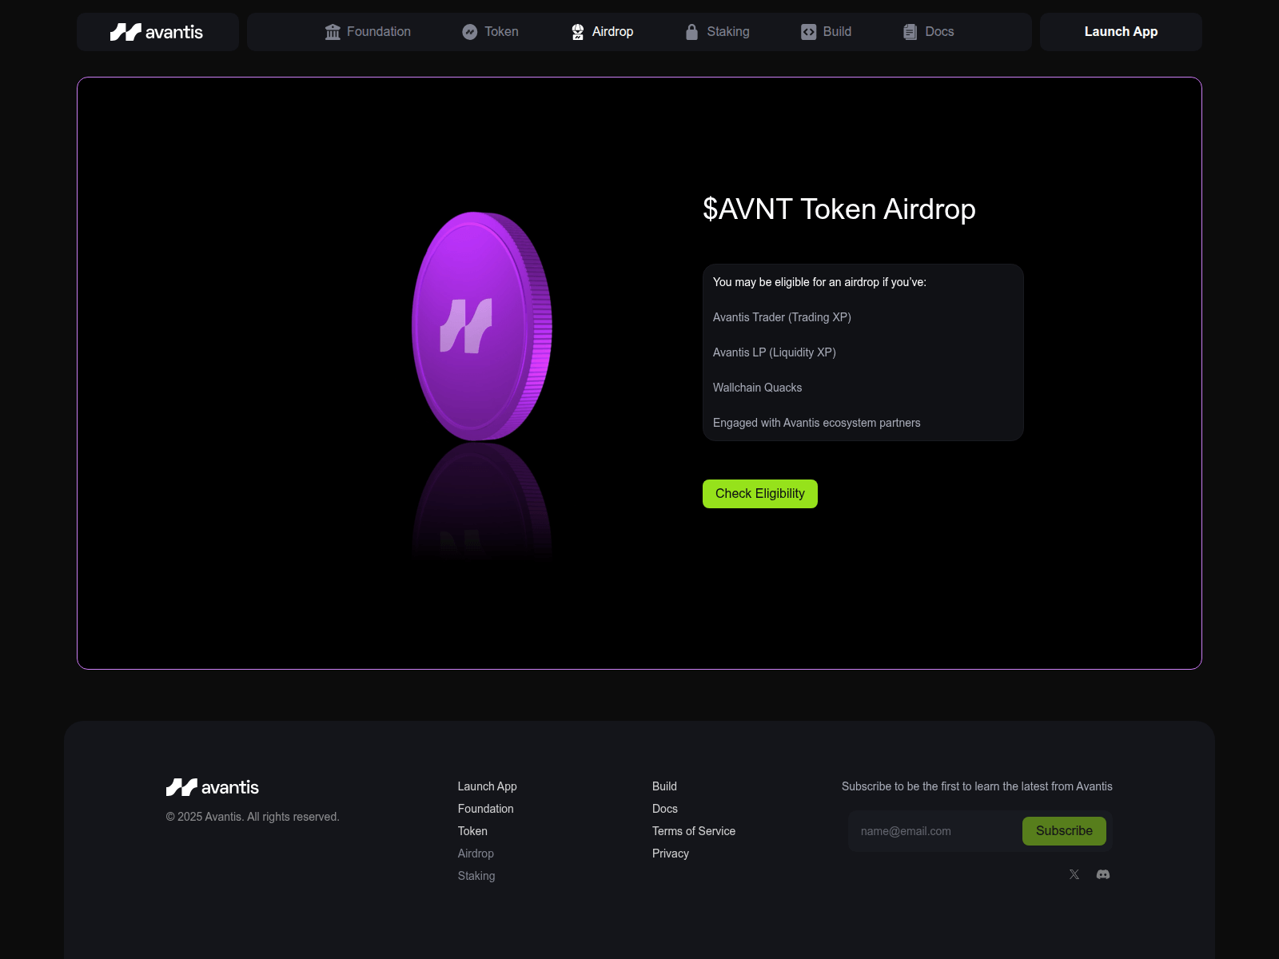Click the Token chart icon
The height and width of the screenshot is (959, 1279).
(470, 32)
